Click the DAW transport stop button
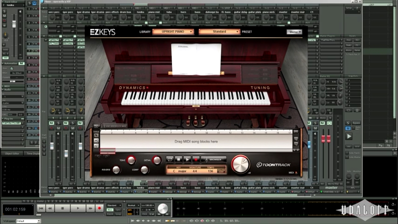398x224 pixels. click(62, 208)
